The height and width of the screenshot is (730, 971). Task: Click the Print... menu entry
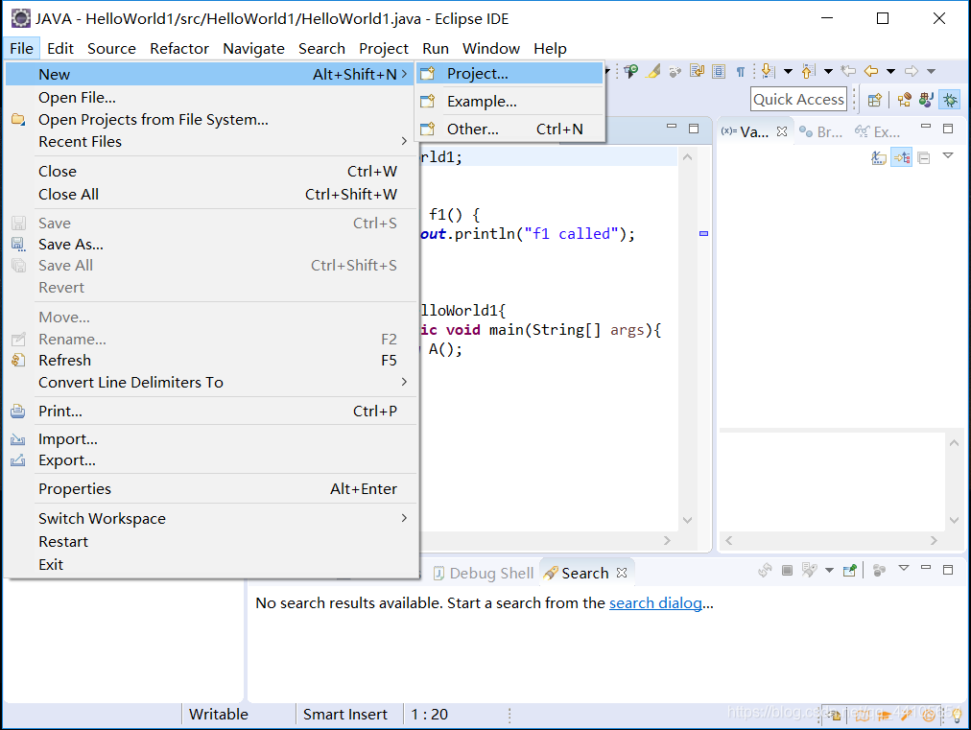pos(211,412)
